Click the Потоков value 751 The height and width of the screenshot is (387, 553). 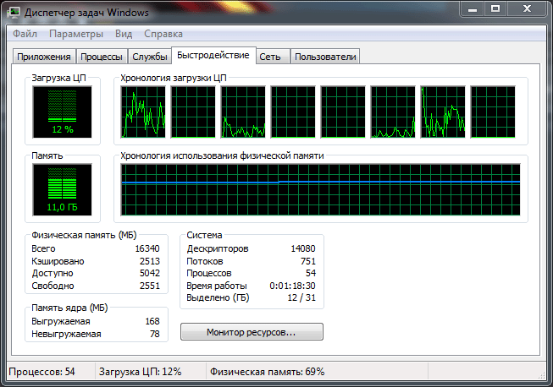[x=308, y=261]
